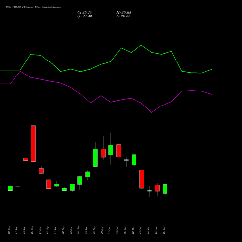The image size is (242, 242).
Task: Click the "10 Sep" date axis label
Action: [x=9, y=230]
